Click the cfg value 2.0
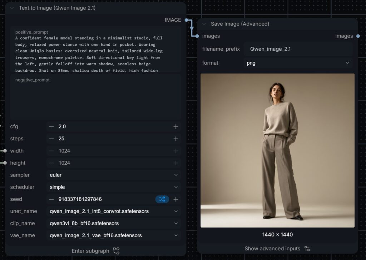 click(x=62, y=127)
